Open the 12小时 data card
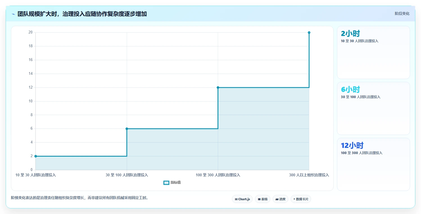Viewport: 421px width, 214px height. coord(373,164)
